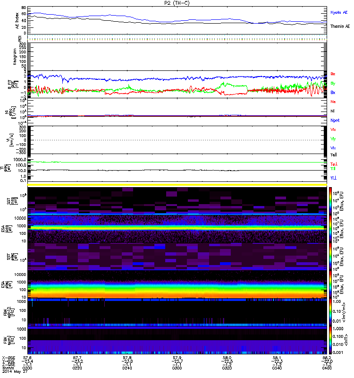This screenshot has height=378, width=354.
Task: Select the "Kyoto AE" legend label
Action: pos(339,12)
